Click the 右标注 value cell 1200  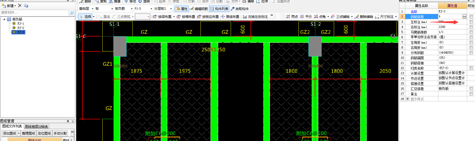[x=452, y=27]
